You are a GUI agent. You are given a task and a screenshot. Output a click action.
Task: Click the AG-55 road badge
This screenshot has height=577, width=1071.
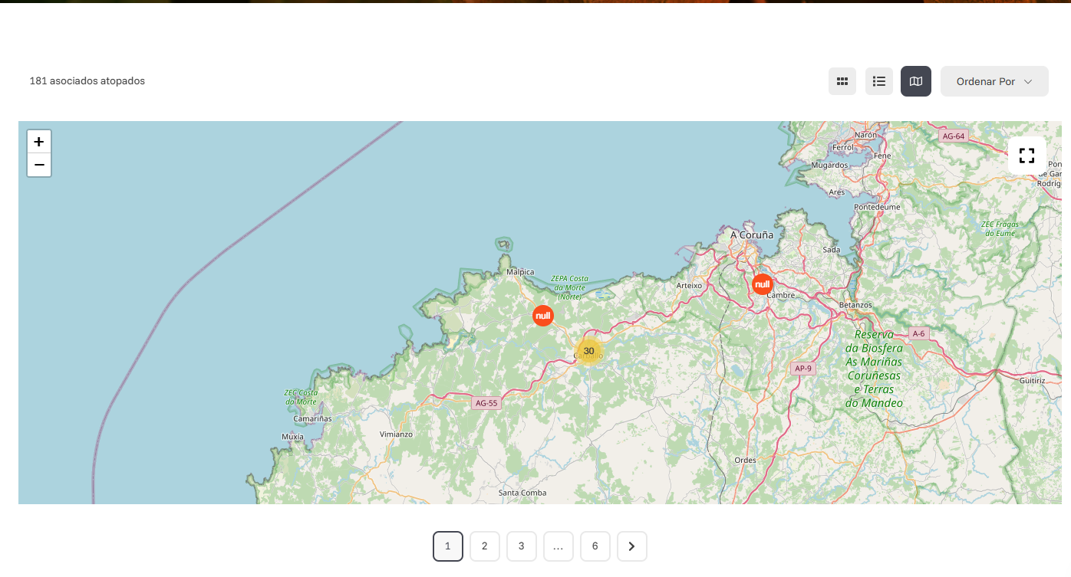486,403
